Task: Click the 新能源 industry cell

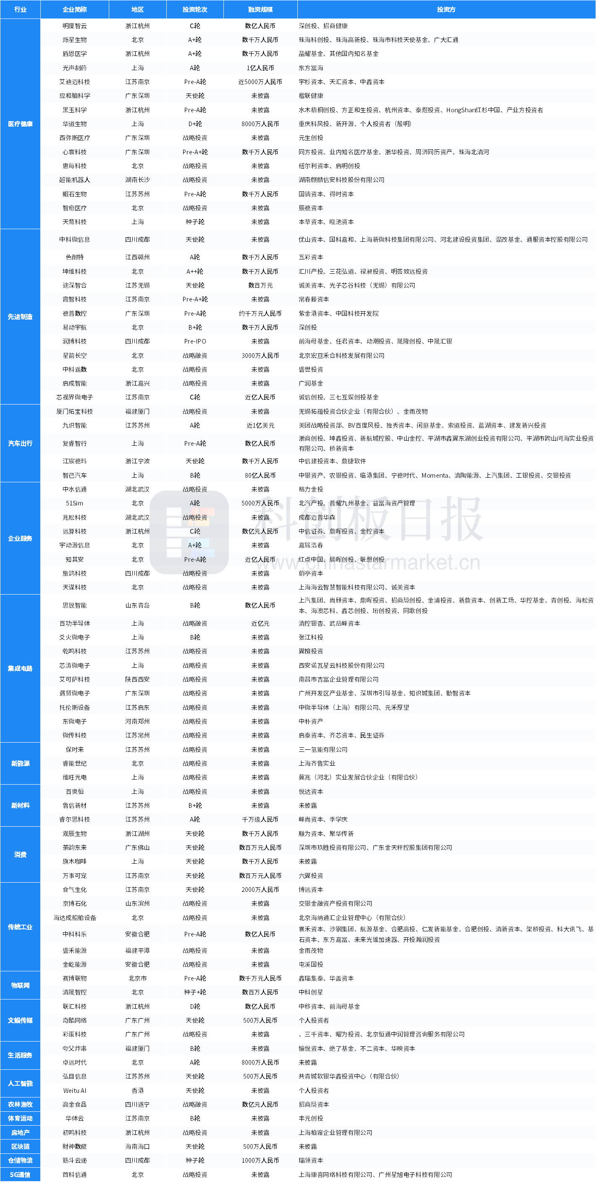Action: tap(20, 764)
